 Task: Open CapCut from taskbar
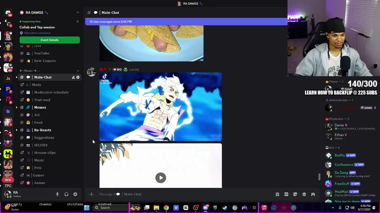coord(186,208)
